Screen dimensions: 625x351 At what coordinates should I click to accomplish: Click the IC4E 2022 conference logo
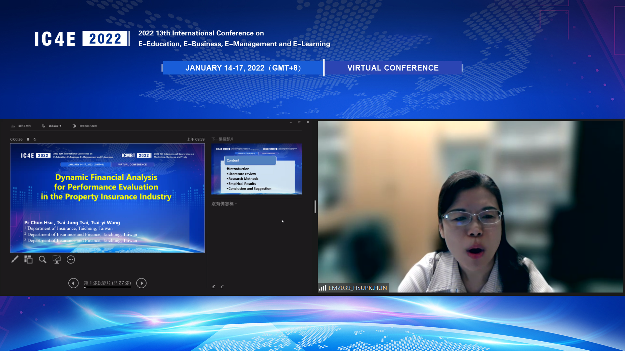coord(81,39)
